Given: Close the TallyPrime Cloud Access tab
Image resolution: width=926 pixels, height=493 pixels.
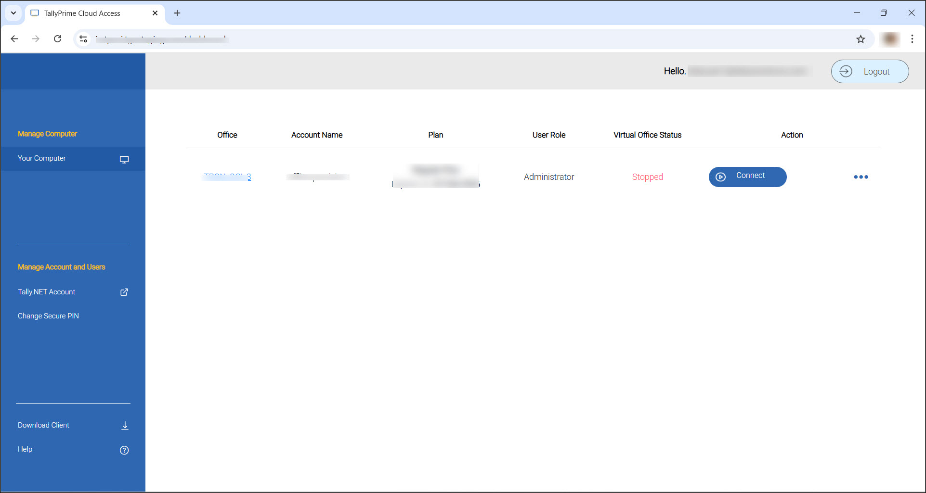Looking at the screenshot, I should point(155,13).
